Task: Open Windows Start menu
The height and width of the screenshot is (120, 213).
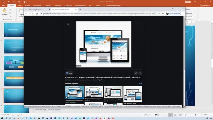Action: 2,118
